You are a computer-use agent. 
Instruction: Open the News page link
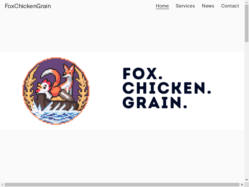click(208, 6)
